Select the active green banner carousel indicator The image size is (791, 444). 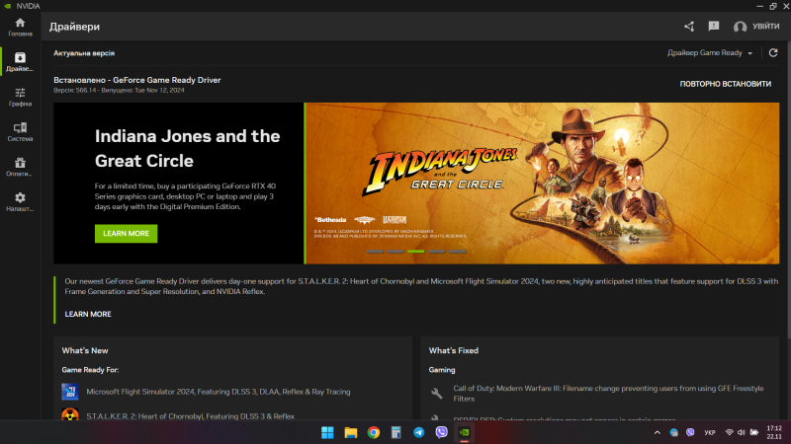click(x=416, y=252)
